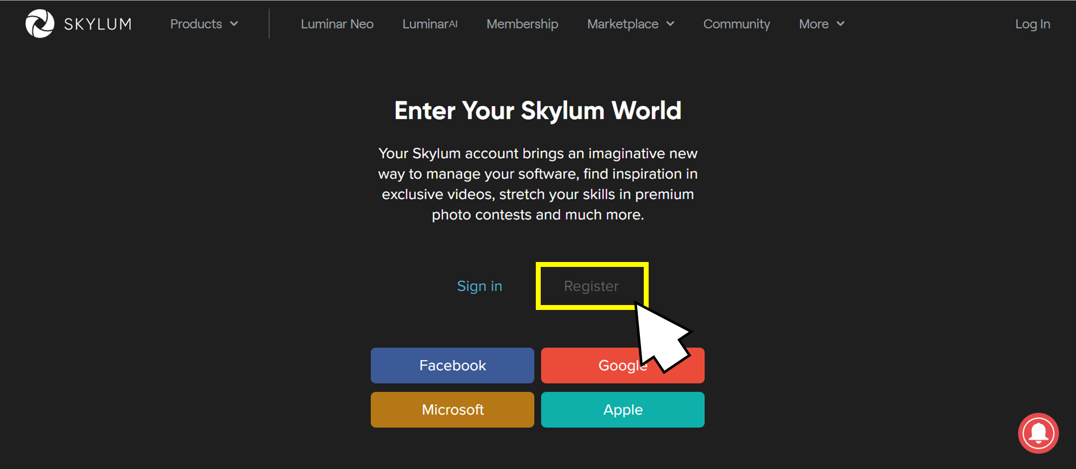This screenshot has height=469, width=1076.
Task: Visit the Community page
Action: 736,24
